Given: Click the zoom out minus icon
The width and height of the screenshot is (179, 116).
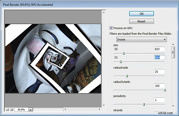Looking at the screenshot, I should 7,109.
